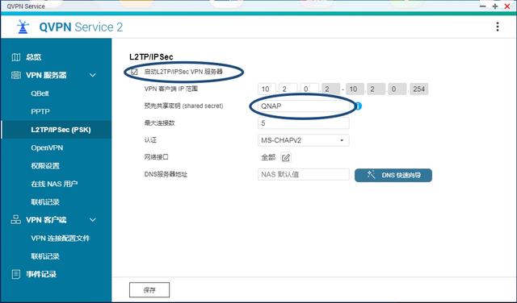
Task: Click the 事件记录 log list icon
Action: pyautogui.click(x=16, y=274)
